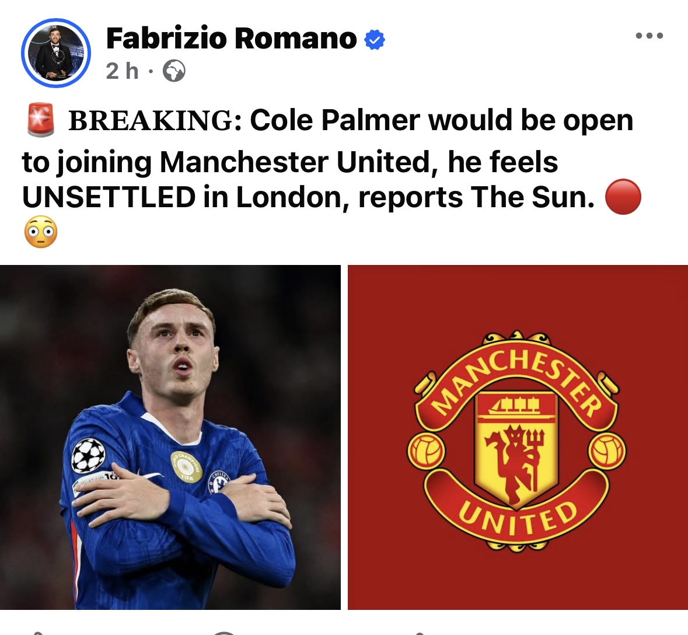Open the Fabrizio Romano page name link
The image size is (688, 635).
[231, 39]
